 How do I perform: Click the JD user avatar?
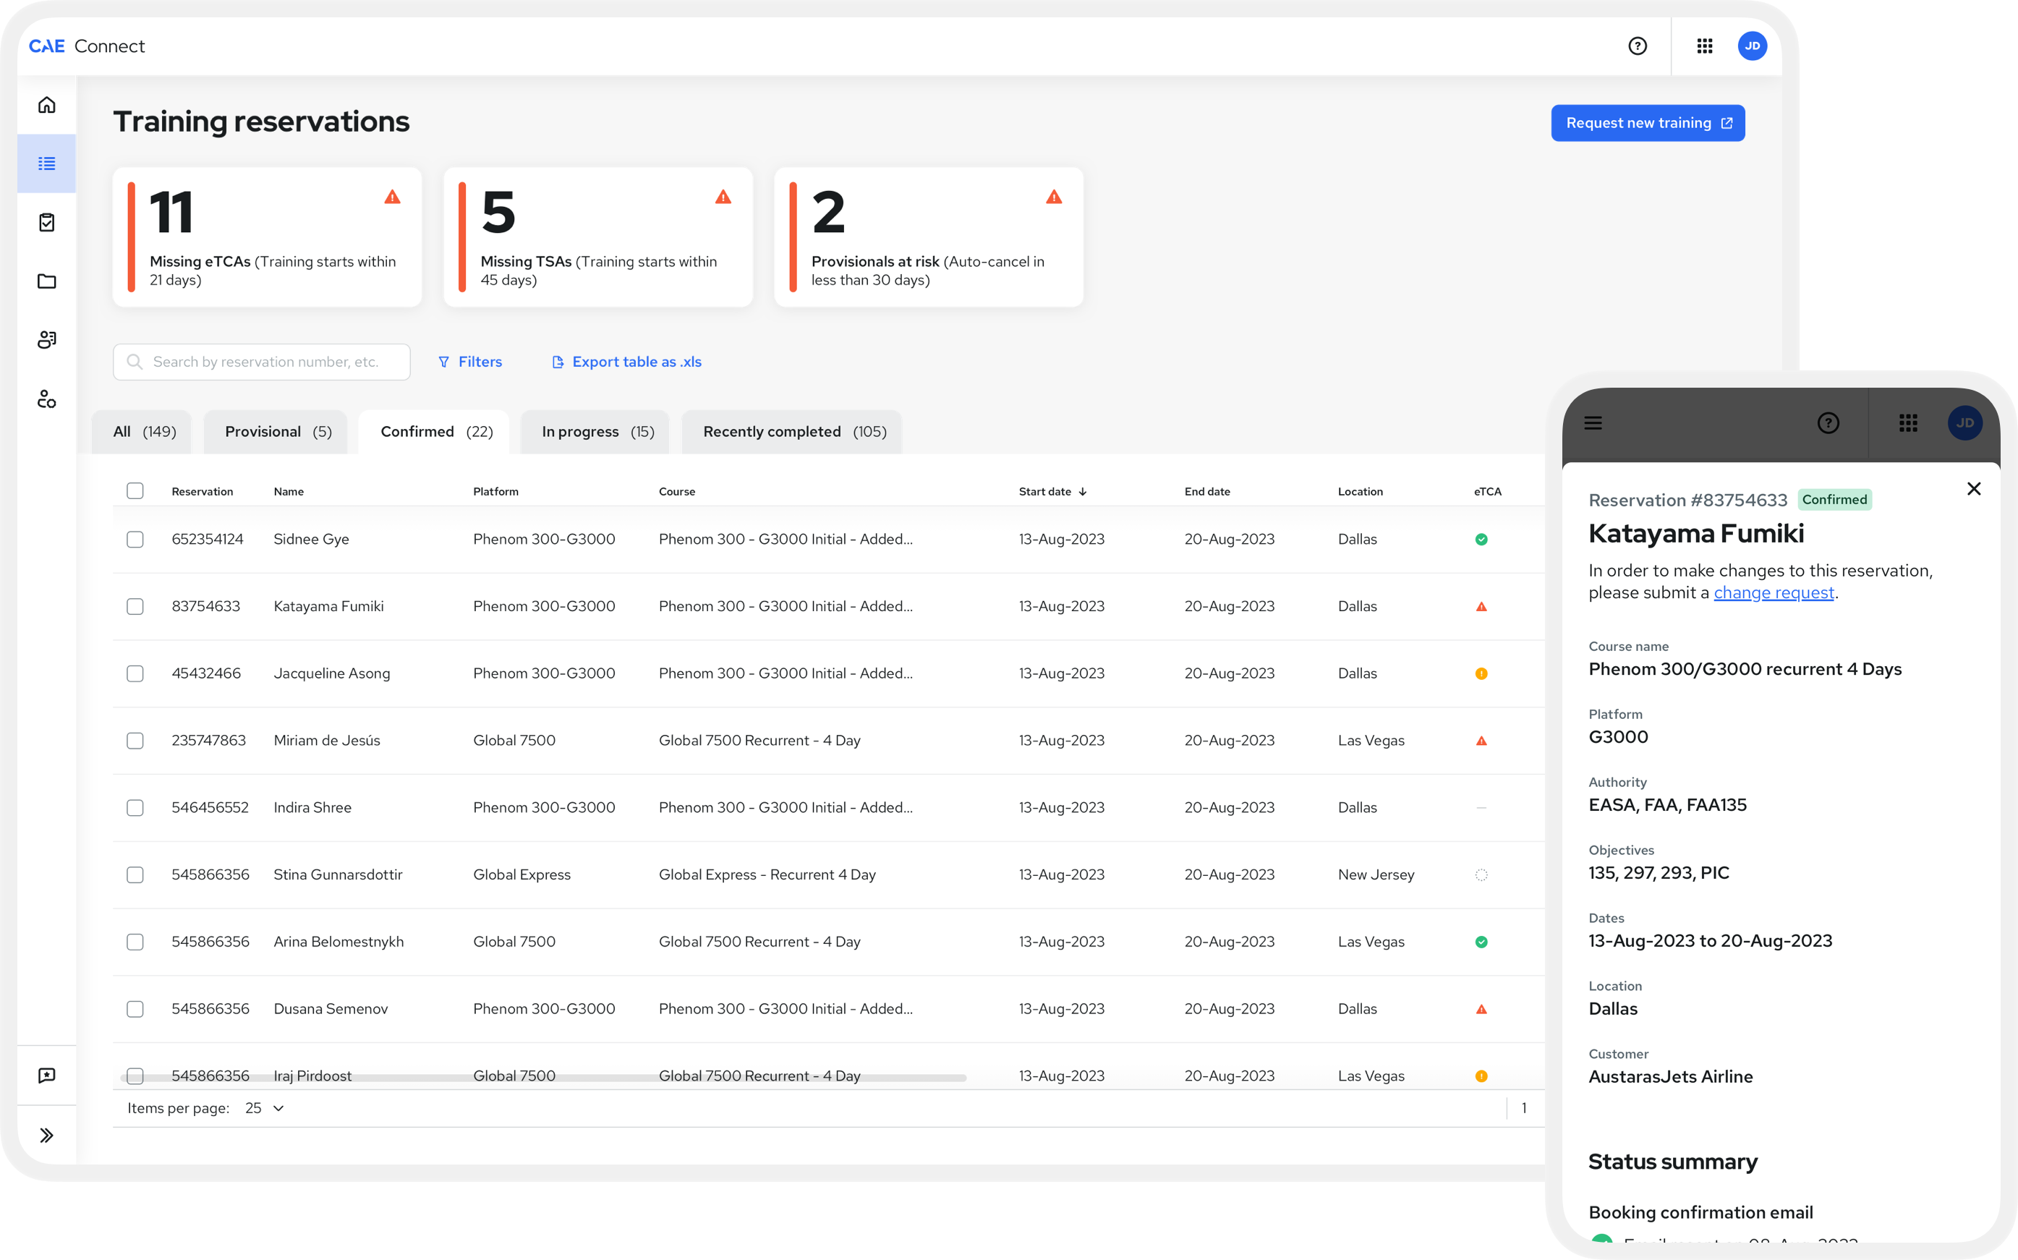pyautogui.click(x=1753, y=46)
